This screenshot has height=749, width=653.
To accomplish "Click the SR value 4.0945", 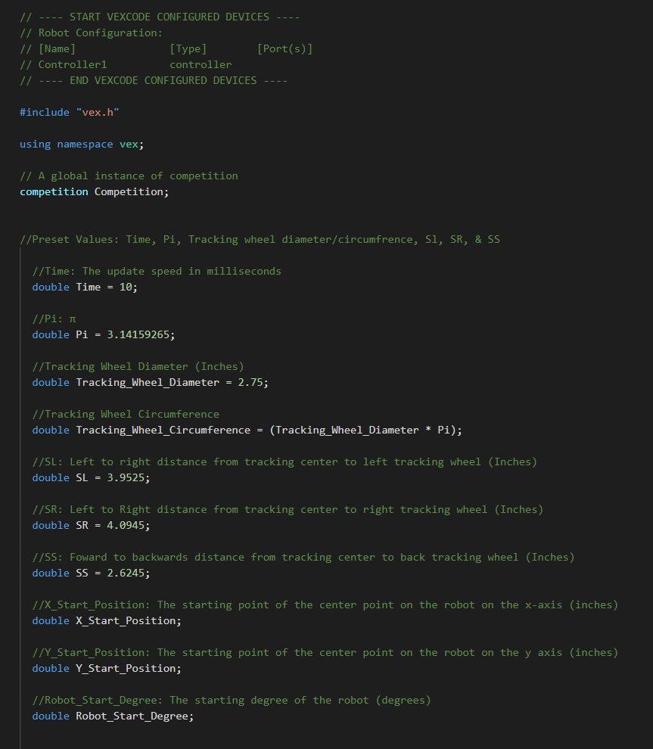I will pos(126,526).
